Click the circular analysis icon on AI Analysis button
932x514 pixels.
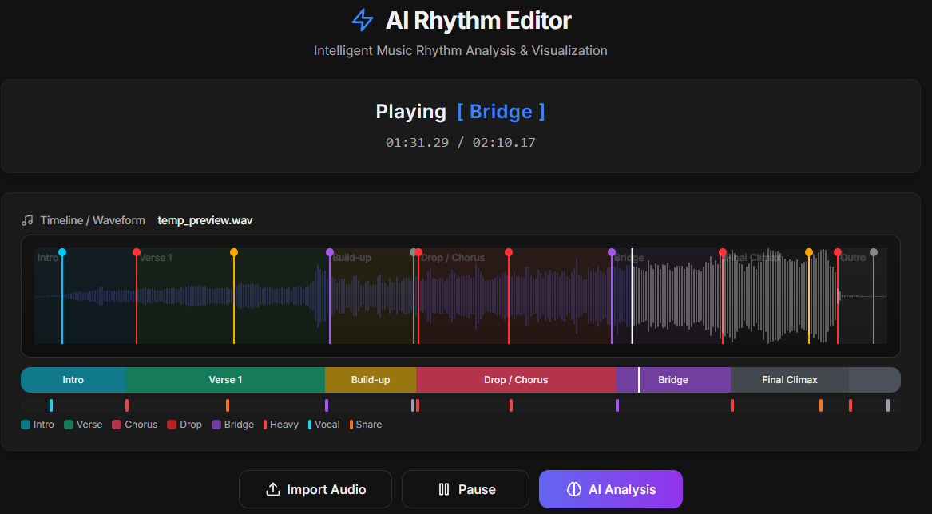click(x=573, y=488)
